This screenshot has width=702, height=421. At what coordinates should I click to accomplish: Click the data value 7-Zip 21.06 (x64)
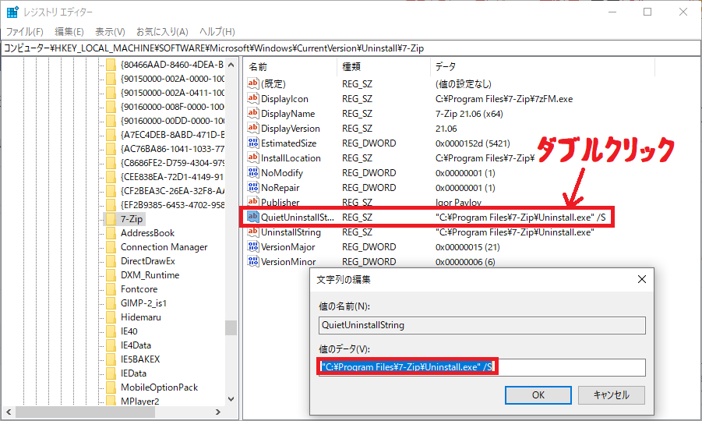click(469, 114)
